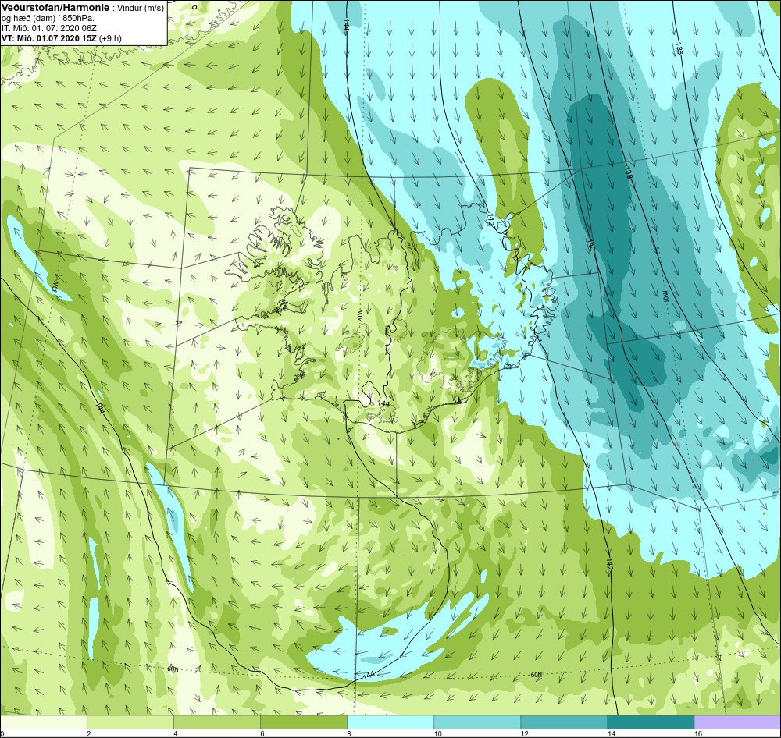
Task: Select the '142' label near Iceland's northeast coast
Action: (490, 221)
